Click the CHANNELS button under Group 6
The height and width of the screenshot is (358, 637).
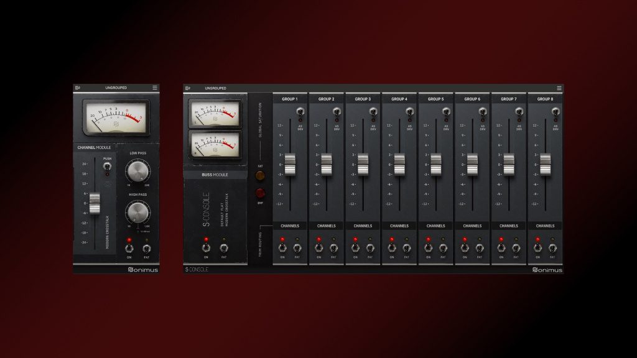coord(472,226)
